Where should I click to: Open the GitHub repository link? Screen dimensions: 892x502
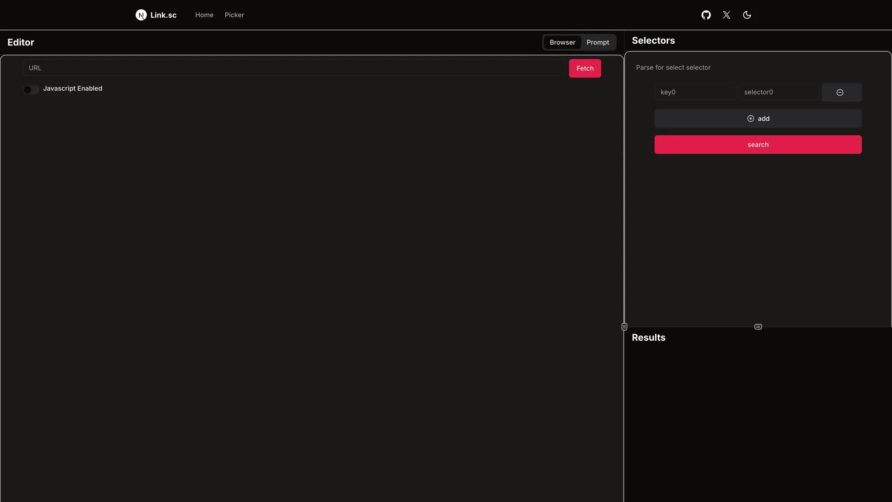coord(706,14)
